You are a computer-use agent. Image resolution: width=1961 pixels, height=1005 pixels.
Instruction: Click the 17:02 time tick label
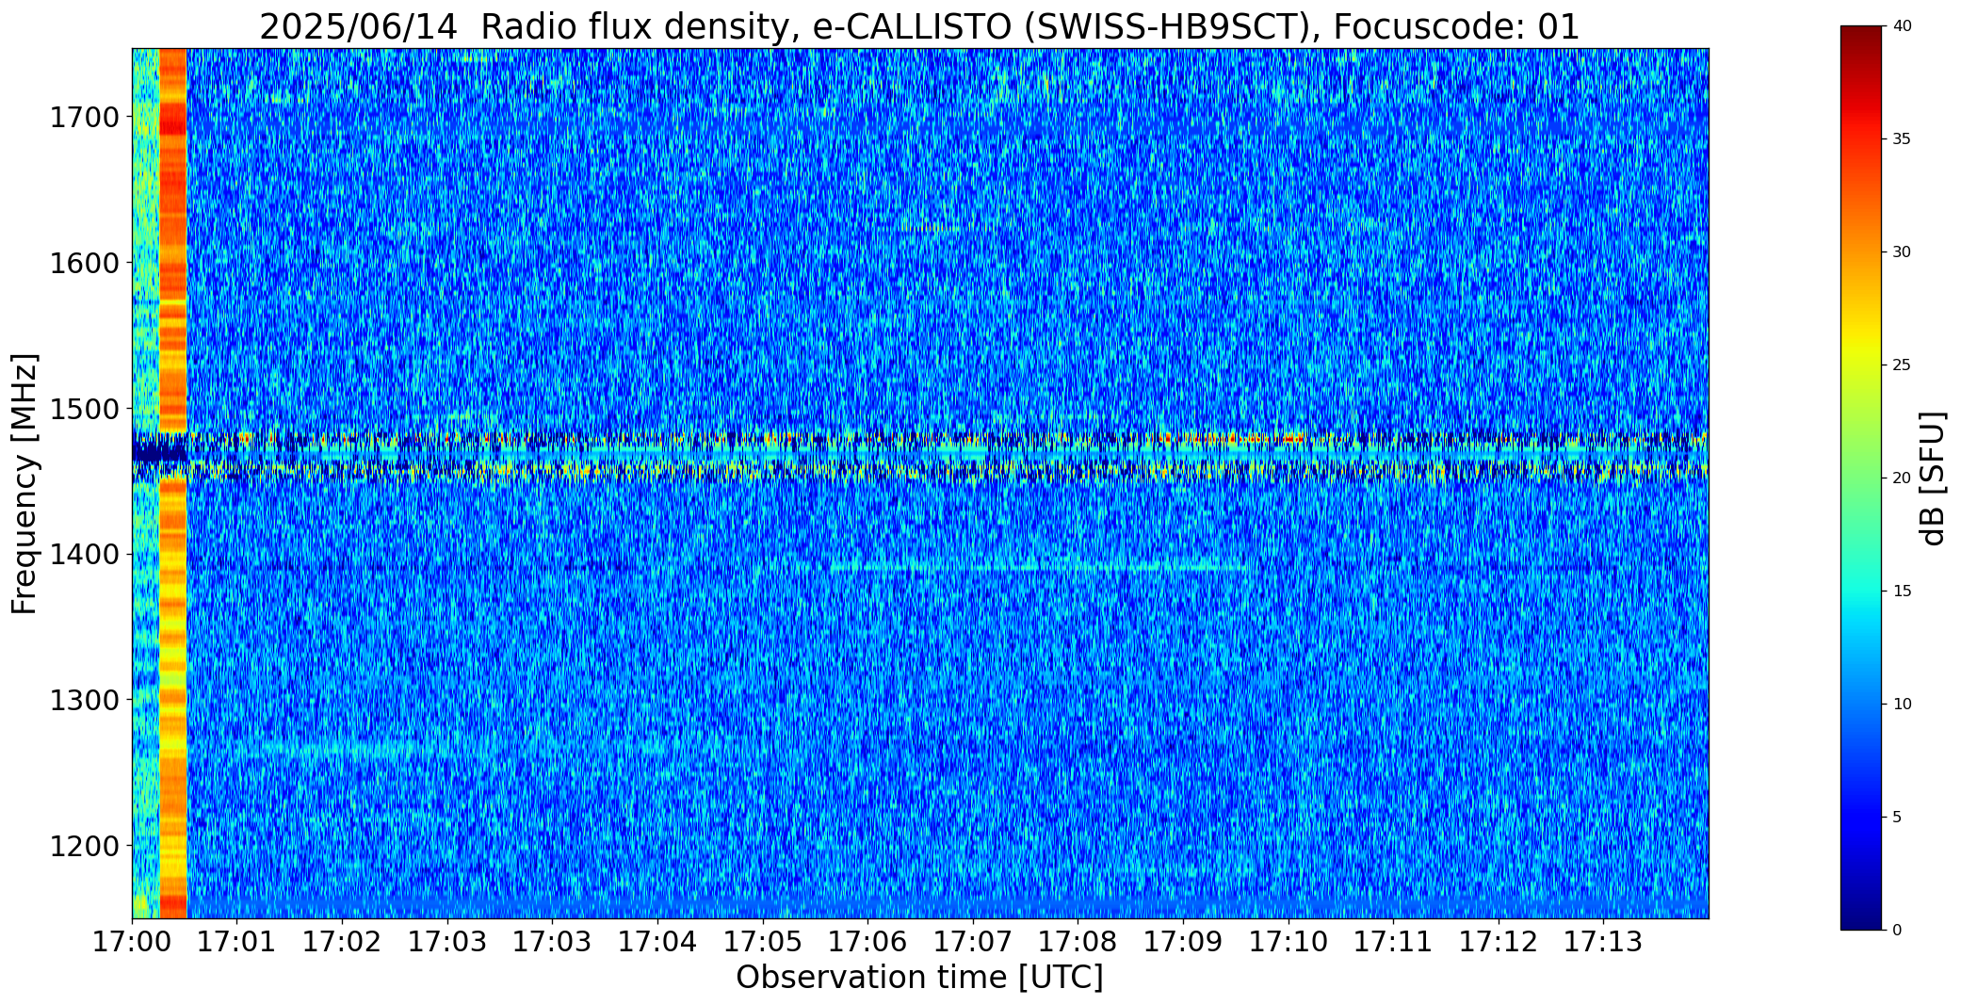[342, 942]
